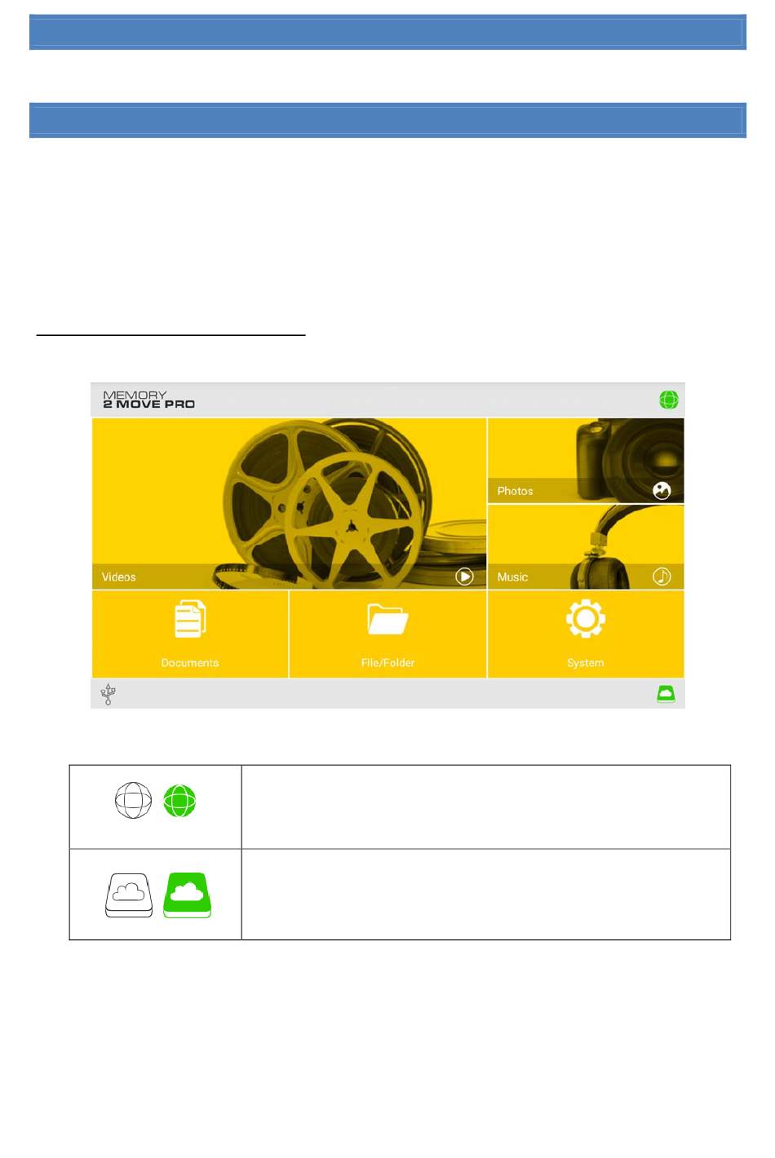Viewport: 775px width, 1158px height.
Task: Click the 'Documents' label text
Action: pyautogui.click(x=190, y=663)
